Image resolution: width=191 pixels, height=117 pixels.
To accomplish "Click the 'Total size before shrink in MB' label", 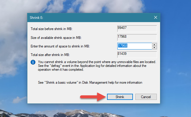I will tap(52, 29).
